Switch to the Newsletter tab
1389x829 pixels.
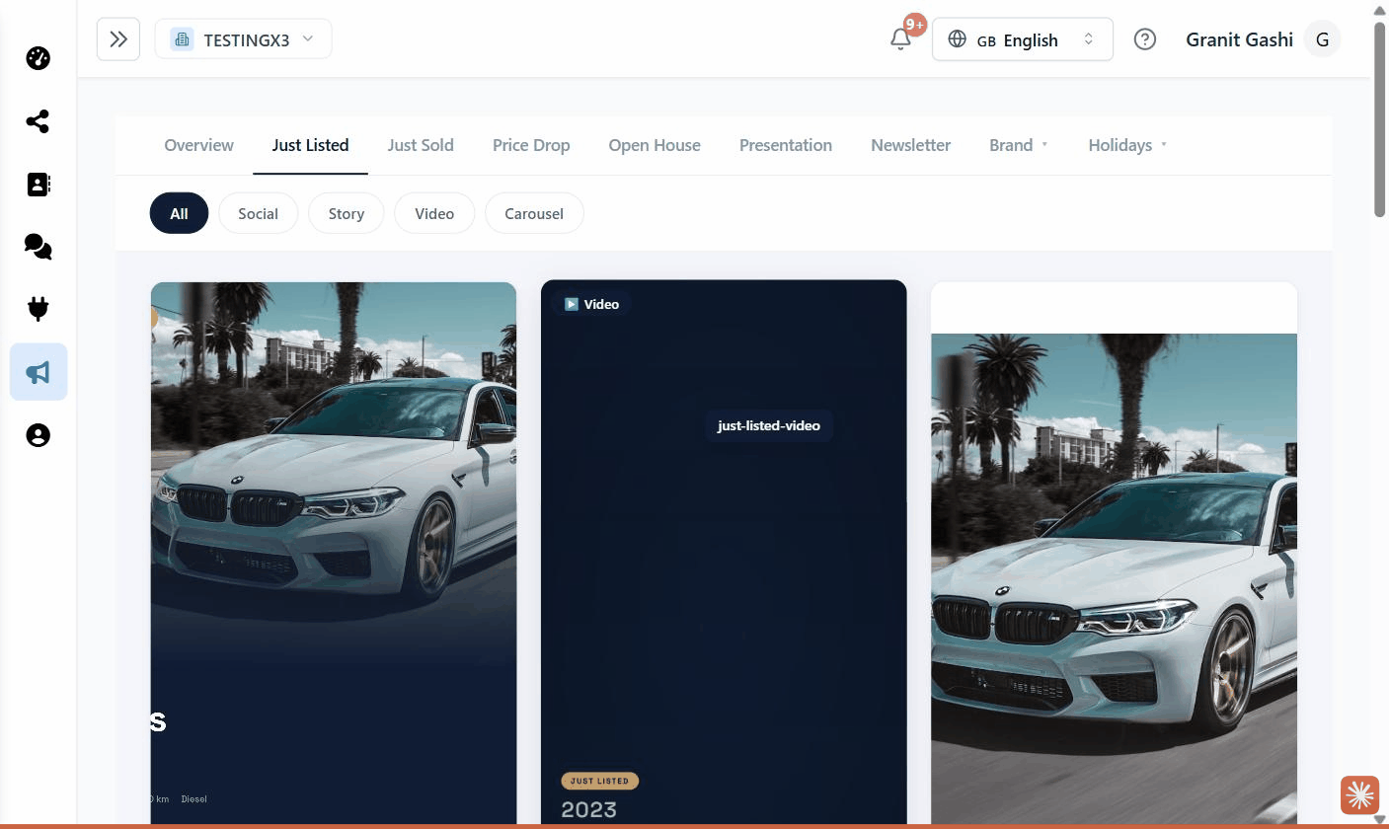coord(910,145)
